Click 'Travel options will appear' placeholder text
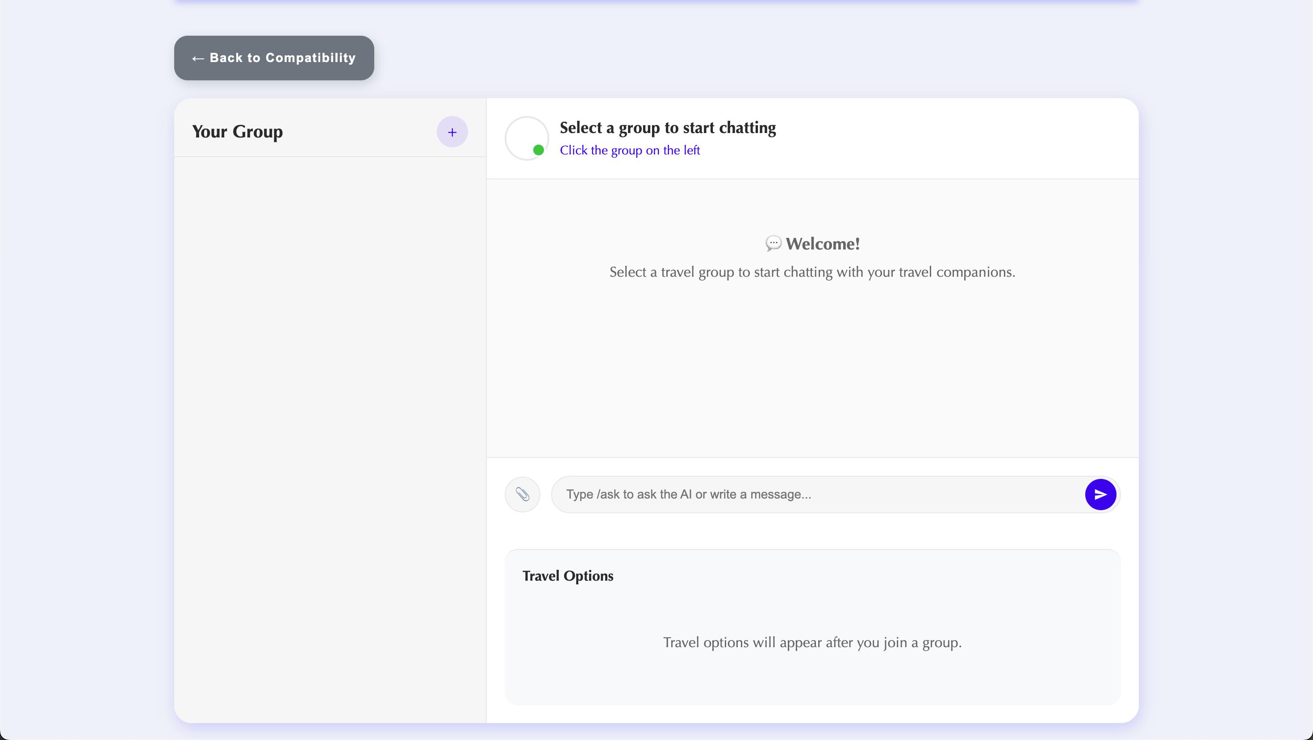1313x740 pixels. [812, 642]
